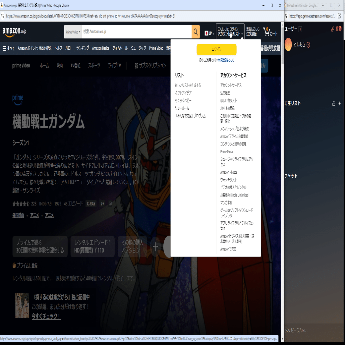Click the Amazon.co.jp logo
345x345 pixels.
click(14, 32)
